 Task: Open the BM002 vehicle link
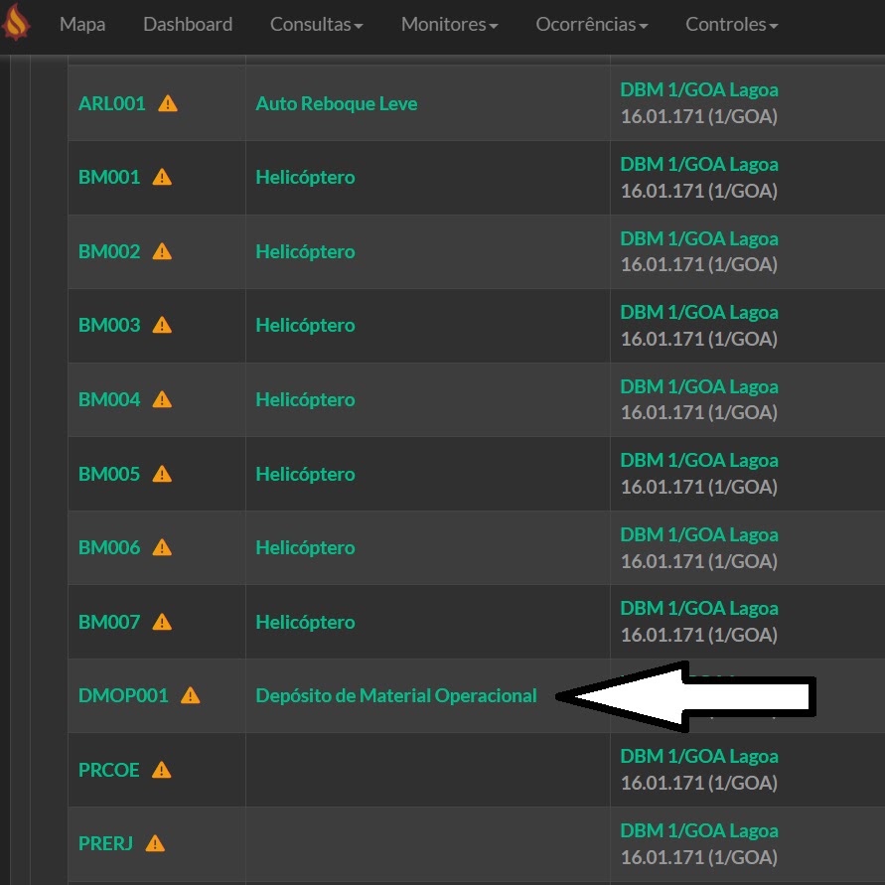point(109,251)
